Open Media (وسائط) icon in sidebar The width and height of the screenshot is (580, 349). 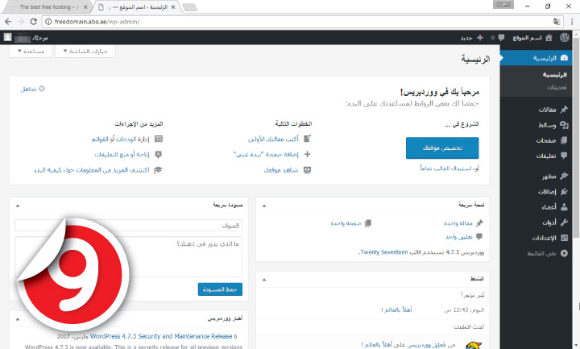point(564,125)
